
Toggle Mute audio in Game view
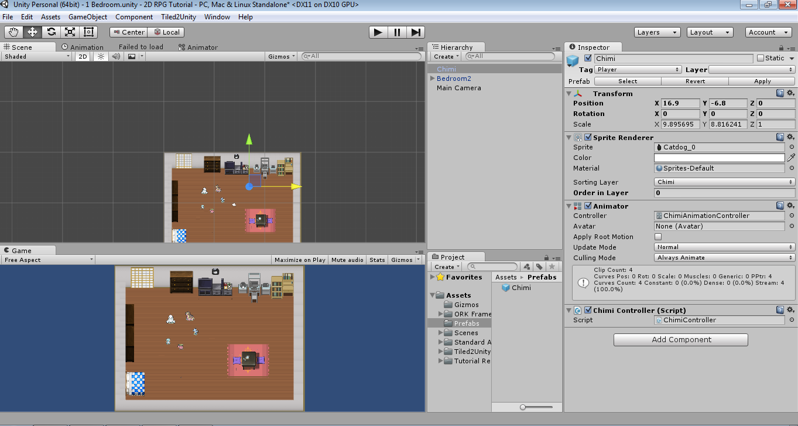coord(347,260)
